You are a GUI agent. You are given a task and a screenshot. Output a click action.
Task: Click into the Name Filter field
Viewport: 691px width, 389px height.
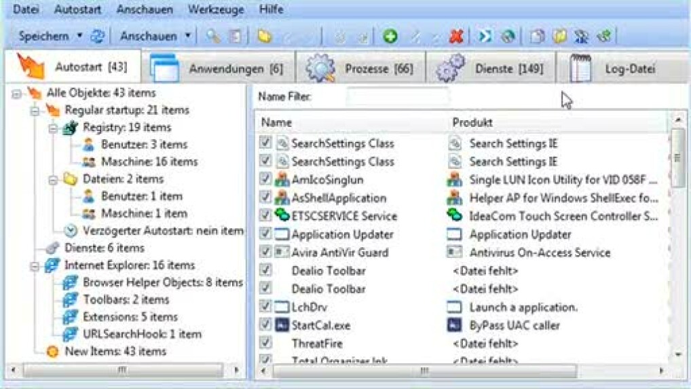click(x=397, y=97)
